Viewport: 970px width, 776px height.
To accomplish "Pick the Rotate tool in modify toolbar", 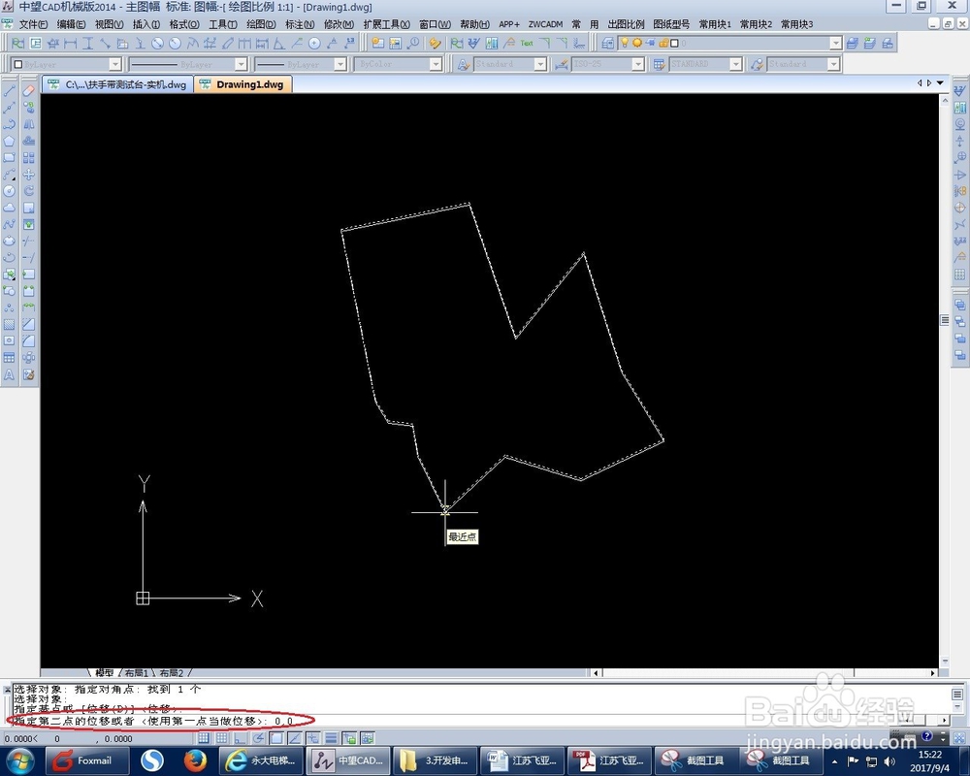I will 28,191.
